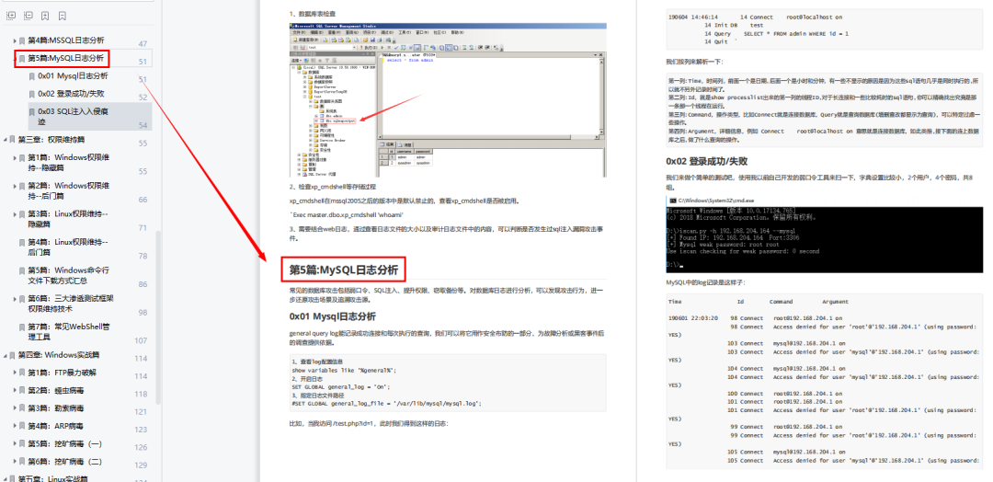Expand the 第3篇：勒索病毒 entry
The width and height of the screenshot is (993, 482).
(15, 408)
